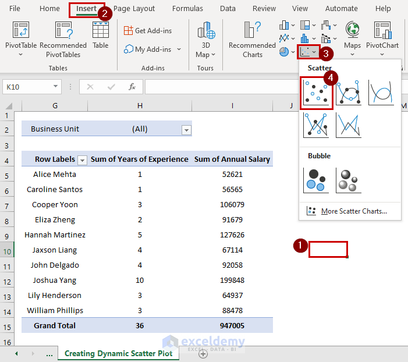
Task: Open the File tab
Action: point(15,9)
